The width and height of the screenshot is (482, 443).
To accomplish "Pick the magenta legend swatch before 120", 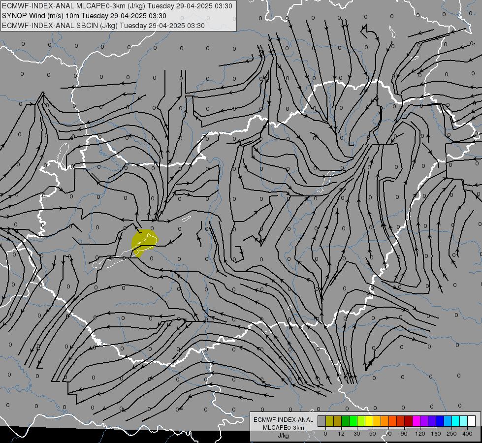I will click(416, 421).
